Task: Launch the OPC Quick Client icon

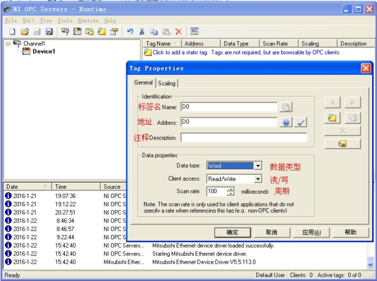Action: 194,31
